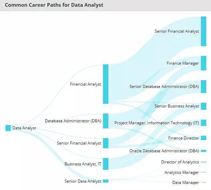Select the Financial Analyst node bar
This screenshot has width=211, height=190.
pos(106,84)
